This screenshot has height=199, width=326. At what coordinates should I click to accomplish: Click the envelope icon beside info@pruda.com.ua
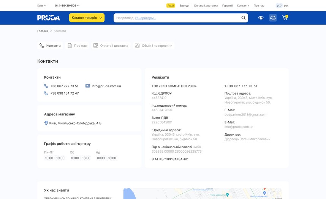pos(87,86)
